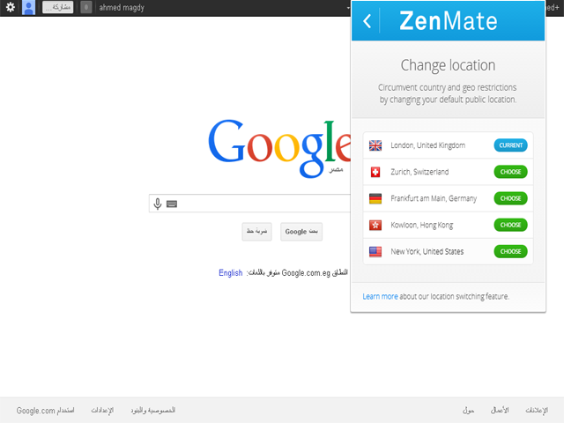The height and width of the screenshot is (423, 564).
Task: Choose New York, United States location
Action: [x=511, y=251]
